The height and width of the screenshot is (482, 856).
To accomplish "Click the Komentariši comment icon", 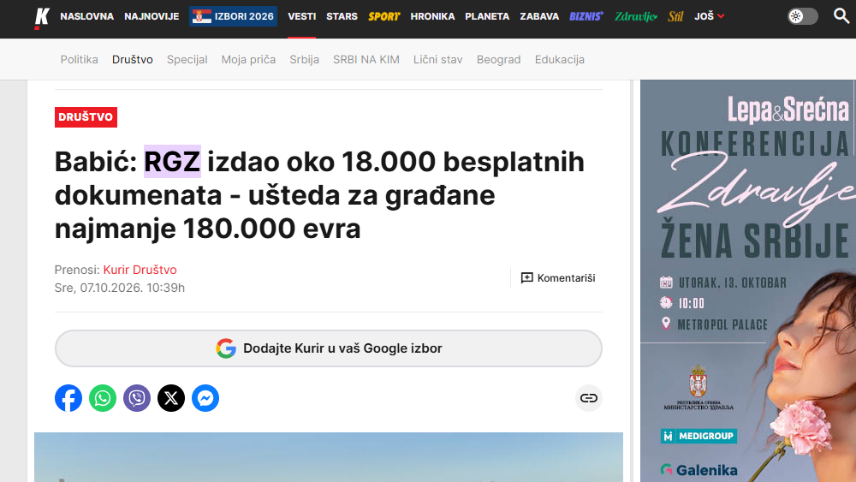I will click(x=526, y=278).
